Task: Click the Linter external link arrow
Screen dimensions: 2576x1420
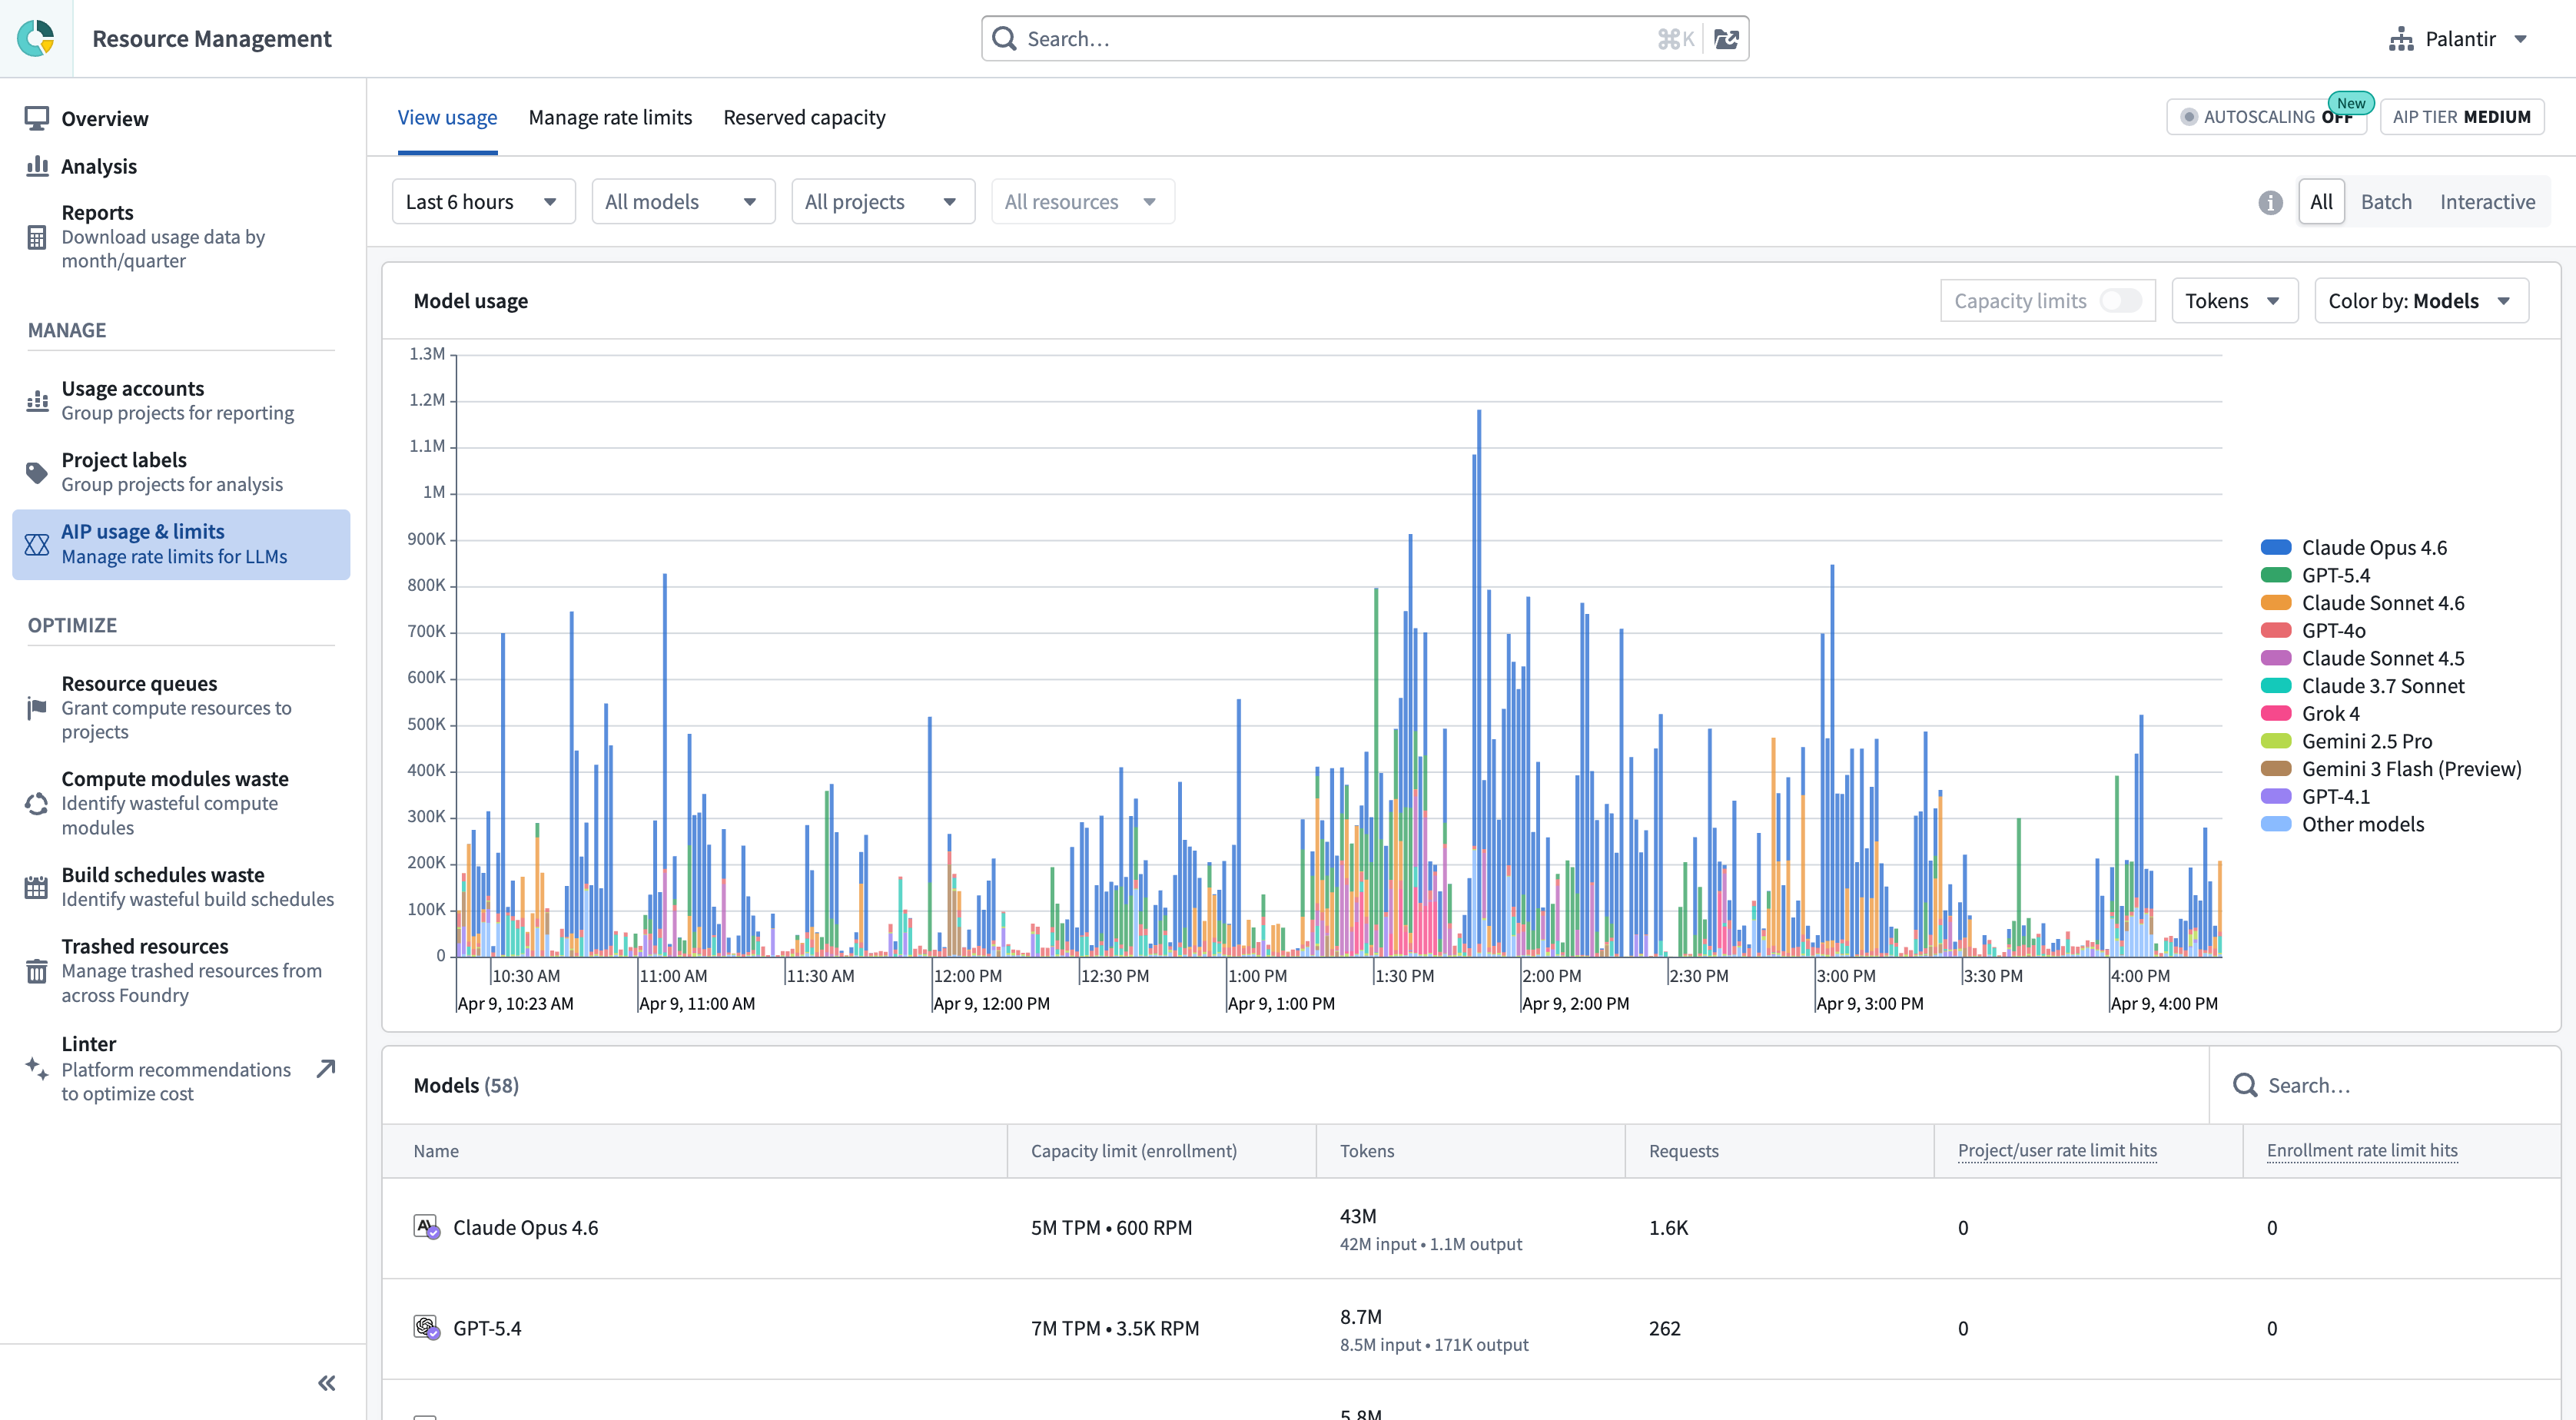Action: tap(326, 1068)
